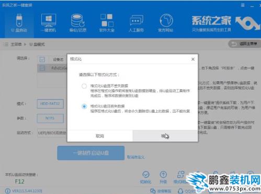261x194 pixels.
Task: Click the F12 boot hotkey text
Action: pos(19,181)
